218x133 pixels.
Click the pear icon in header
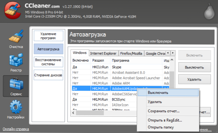point(209,12)
